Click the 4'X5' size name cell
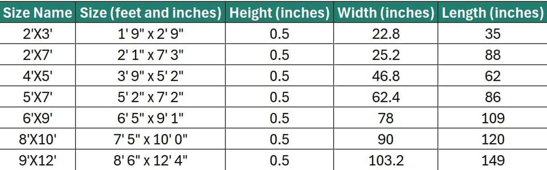The height and width of the screenshot is (170, 547). coord(37,76)
